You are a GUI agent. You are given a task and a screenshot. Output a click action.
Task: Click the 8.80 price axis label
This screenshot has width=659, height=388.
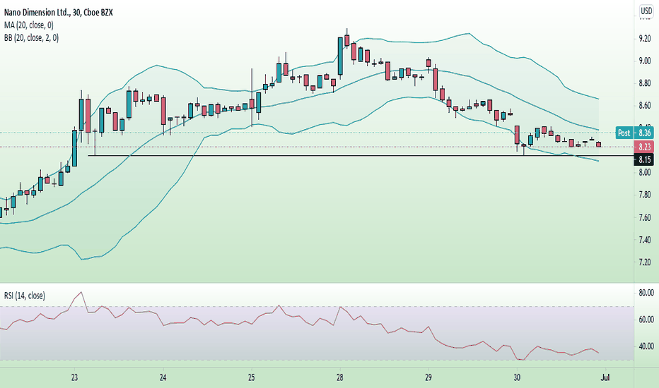pos(645,83)
